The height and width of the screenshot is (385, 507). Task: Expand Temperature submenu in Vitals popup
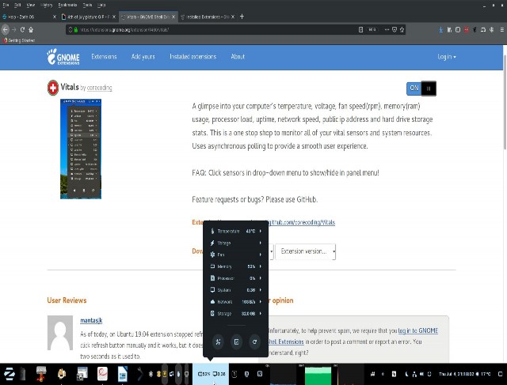pyautogui.click(x=236, y=231)
